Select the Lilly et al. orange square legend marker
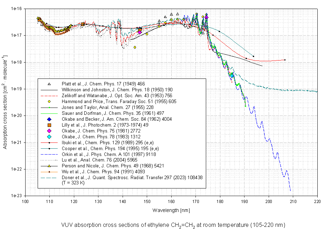 [49, 125]
